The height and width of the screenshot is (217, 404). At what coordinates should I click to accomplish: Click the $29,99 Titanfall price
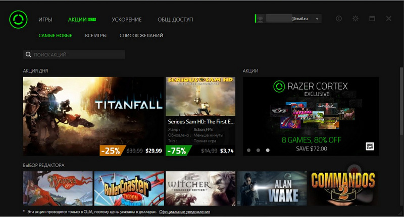[x=154, y=151]
